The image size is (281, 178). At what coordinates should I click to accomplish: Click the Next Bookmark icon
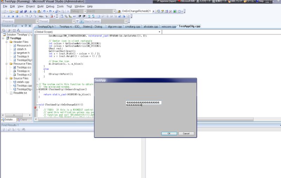[107, 16]
